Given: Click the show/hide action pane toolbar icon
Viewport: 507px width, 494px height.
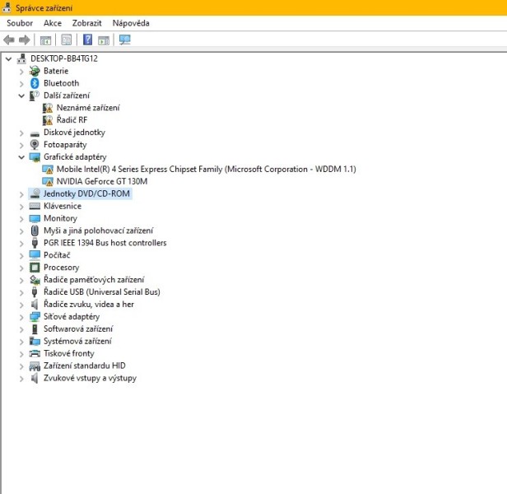Looking at the screenshot, I should click(x=104, y=40).
